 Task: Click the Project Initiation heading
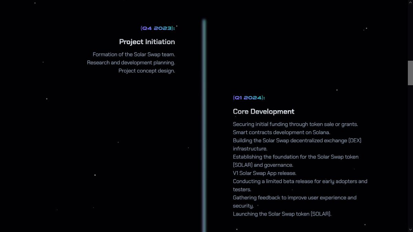147,42
